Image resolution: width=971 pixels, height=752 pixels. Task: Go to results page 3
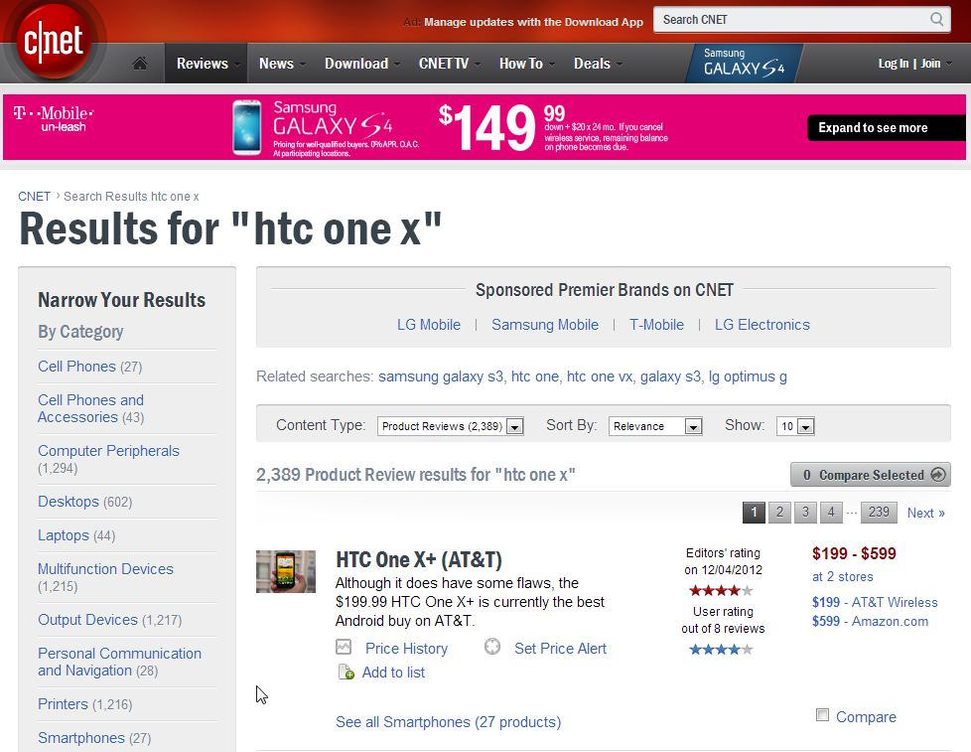[805, 513]
